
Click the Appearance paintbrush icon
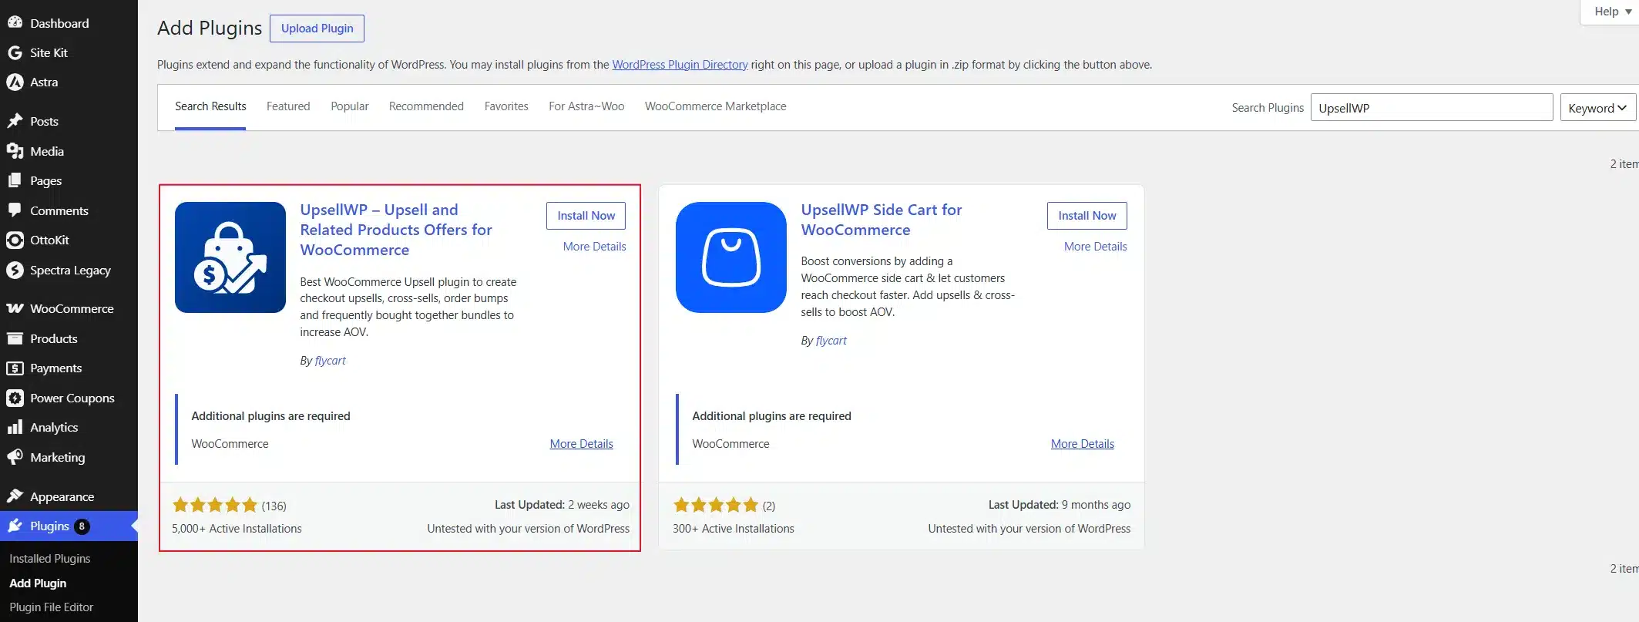pyautogui.click(x=15, y=496)
